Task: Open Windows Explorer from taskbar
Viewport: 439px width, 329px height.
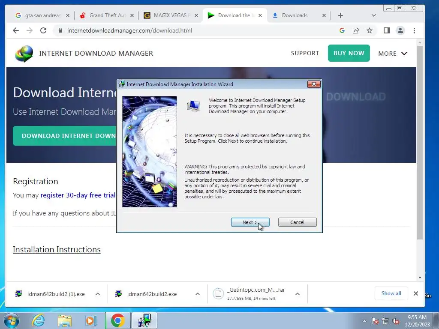Action: pos(65,320)
